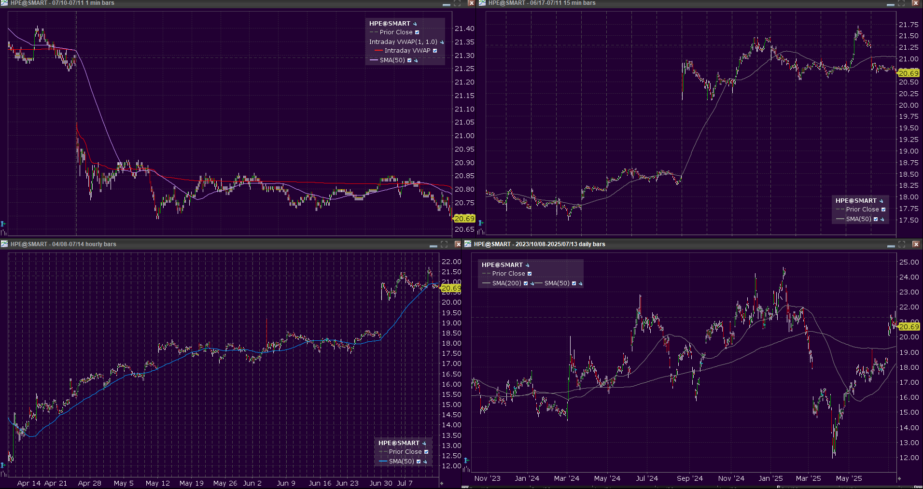Toggle SMA(50) checkbox in 15 min chart
The width and height of the screenshot is (923, 489).
[x=876, y=219]
